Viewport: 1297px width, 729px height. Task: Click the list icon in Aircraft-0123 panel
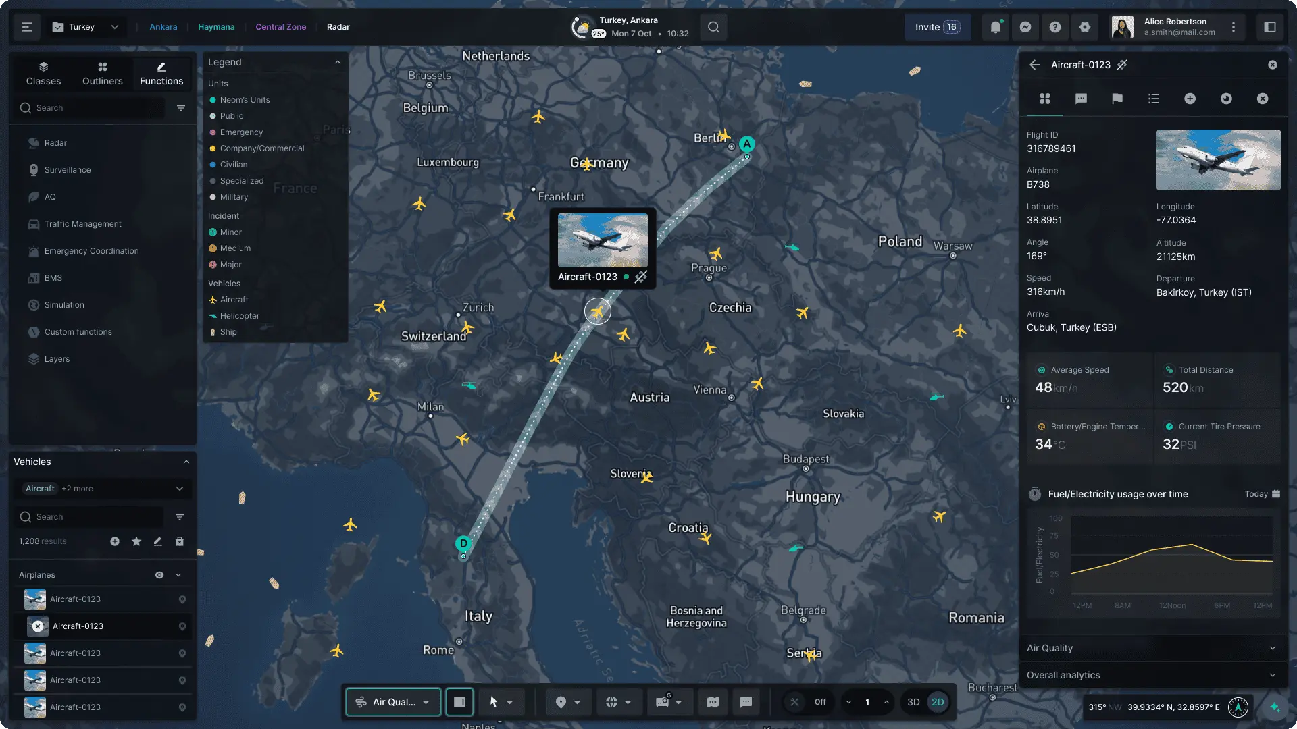click(x=1154, y=99)
